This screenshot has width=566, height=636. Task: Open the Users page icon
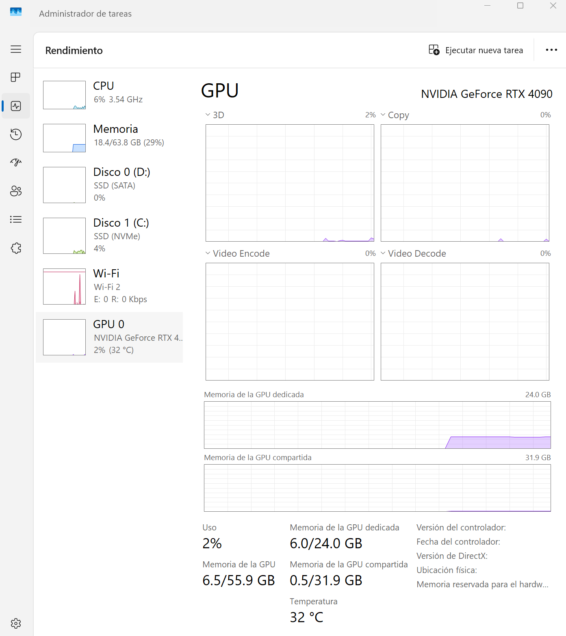pyautogui.click(x=16, y=191)
